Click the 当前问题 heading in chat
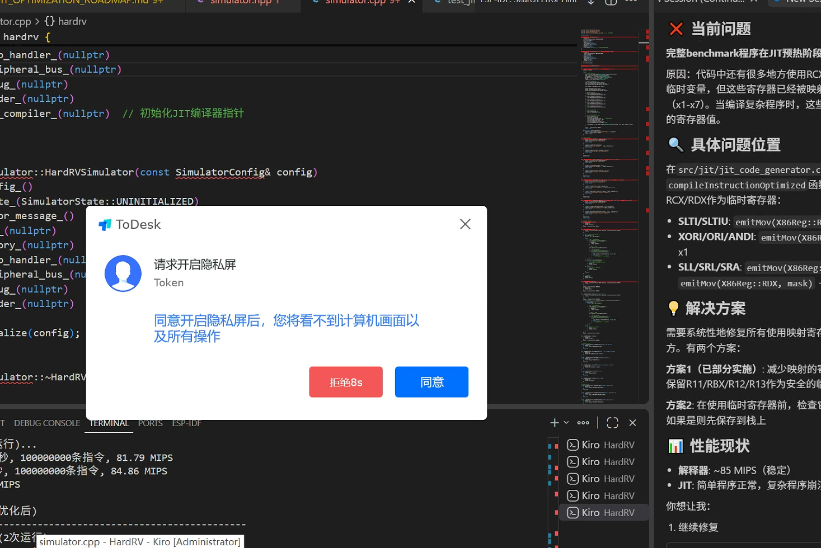The height and width of the screenshot is (548, 821). [x=721, y=29]
